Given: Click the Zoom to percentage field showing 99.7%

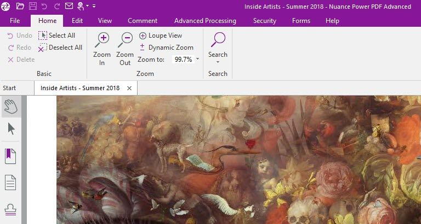Looking at the screenshot, I should pyautogui.click(x=184, y=60).
